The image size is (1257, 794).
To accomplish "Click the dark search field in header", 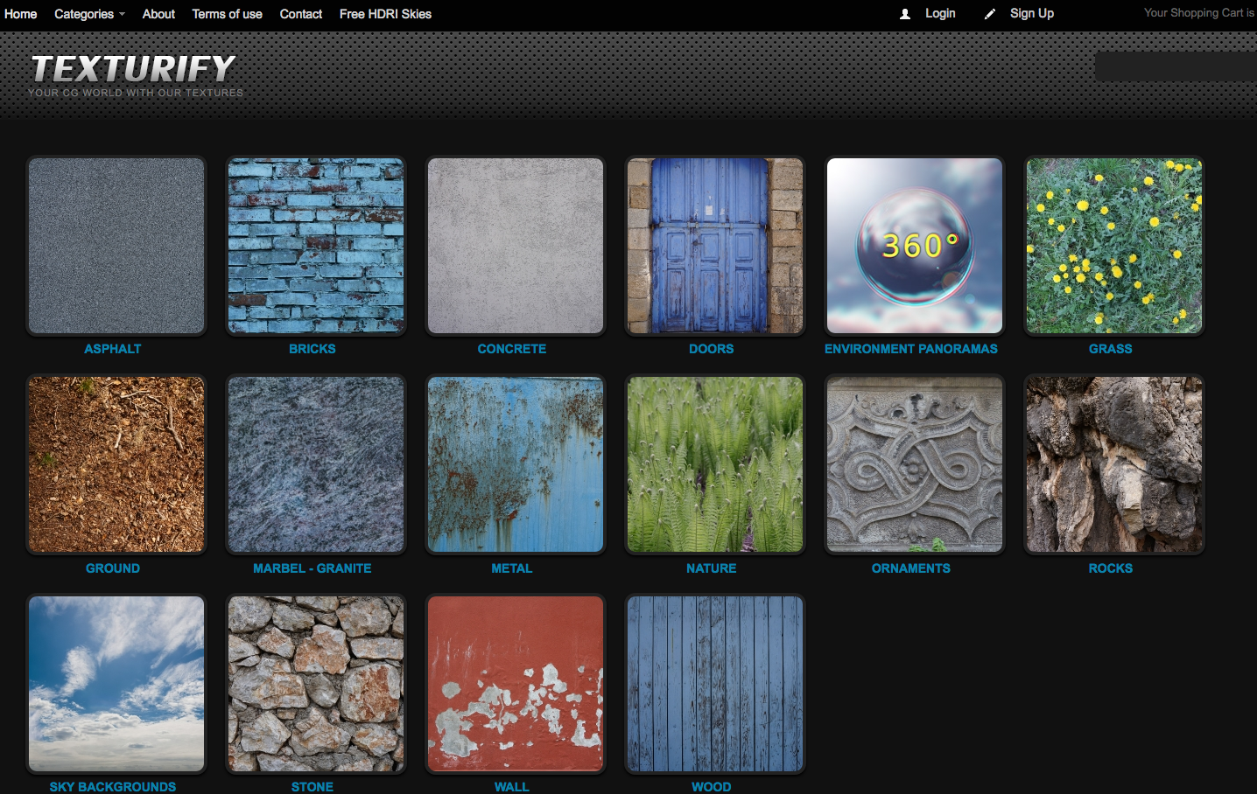I will point(1176,66).
